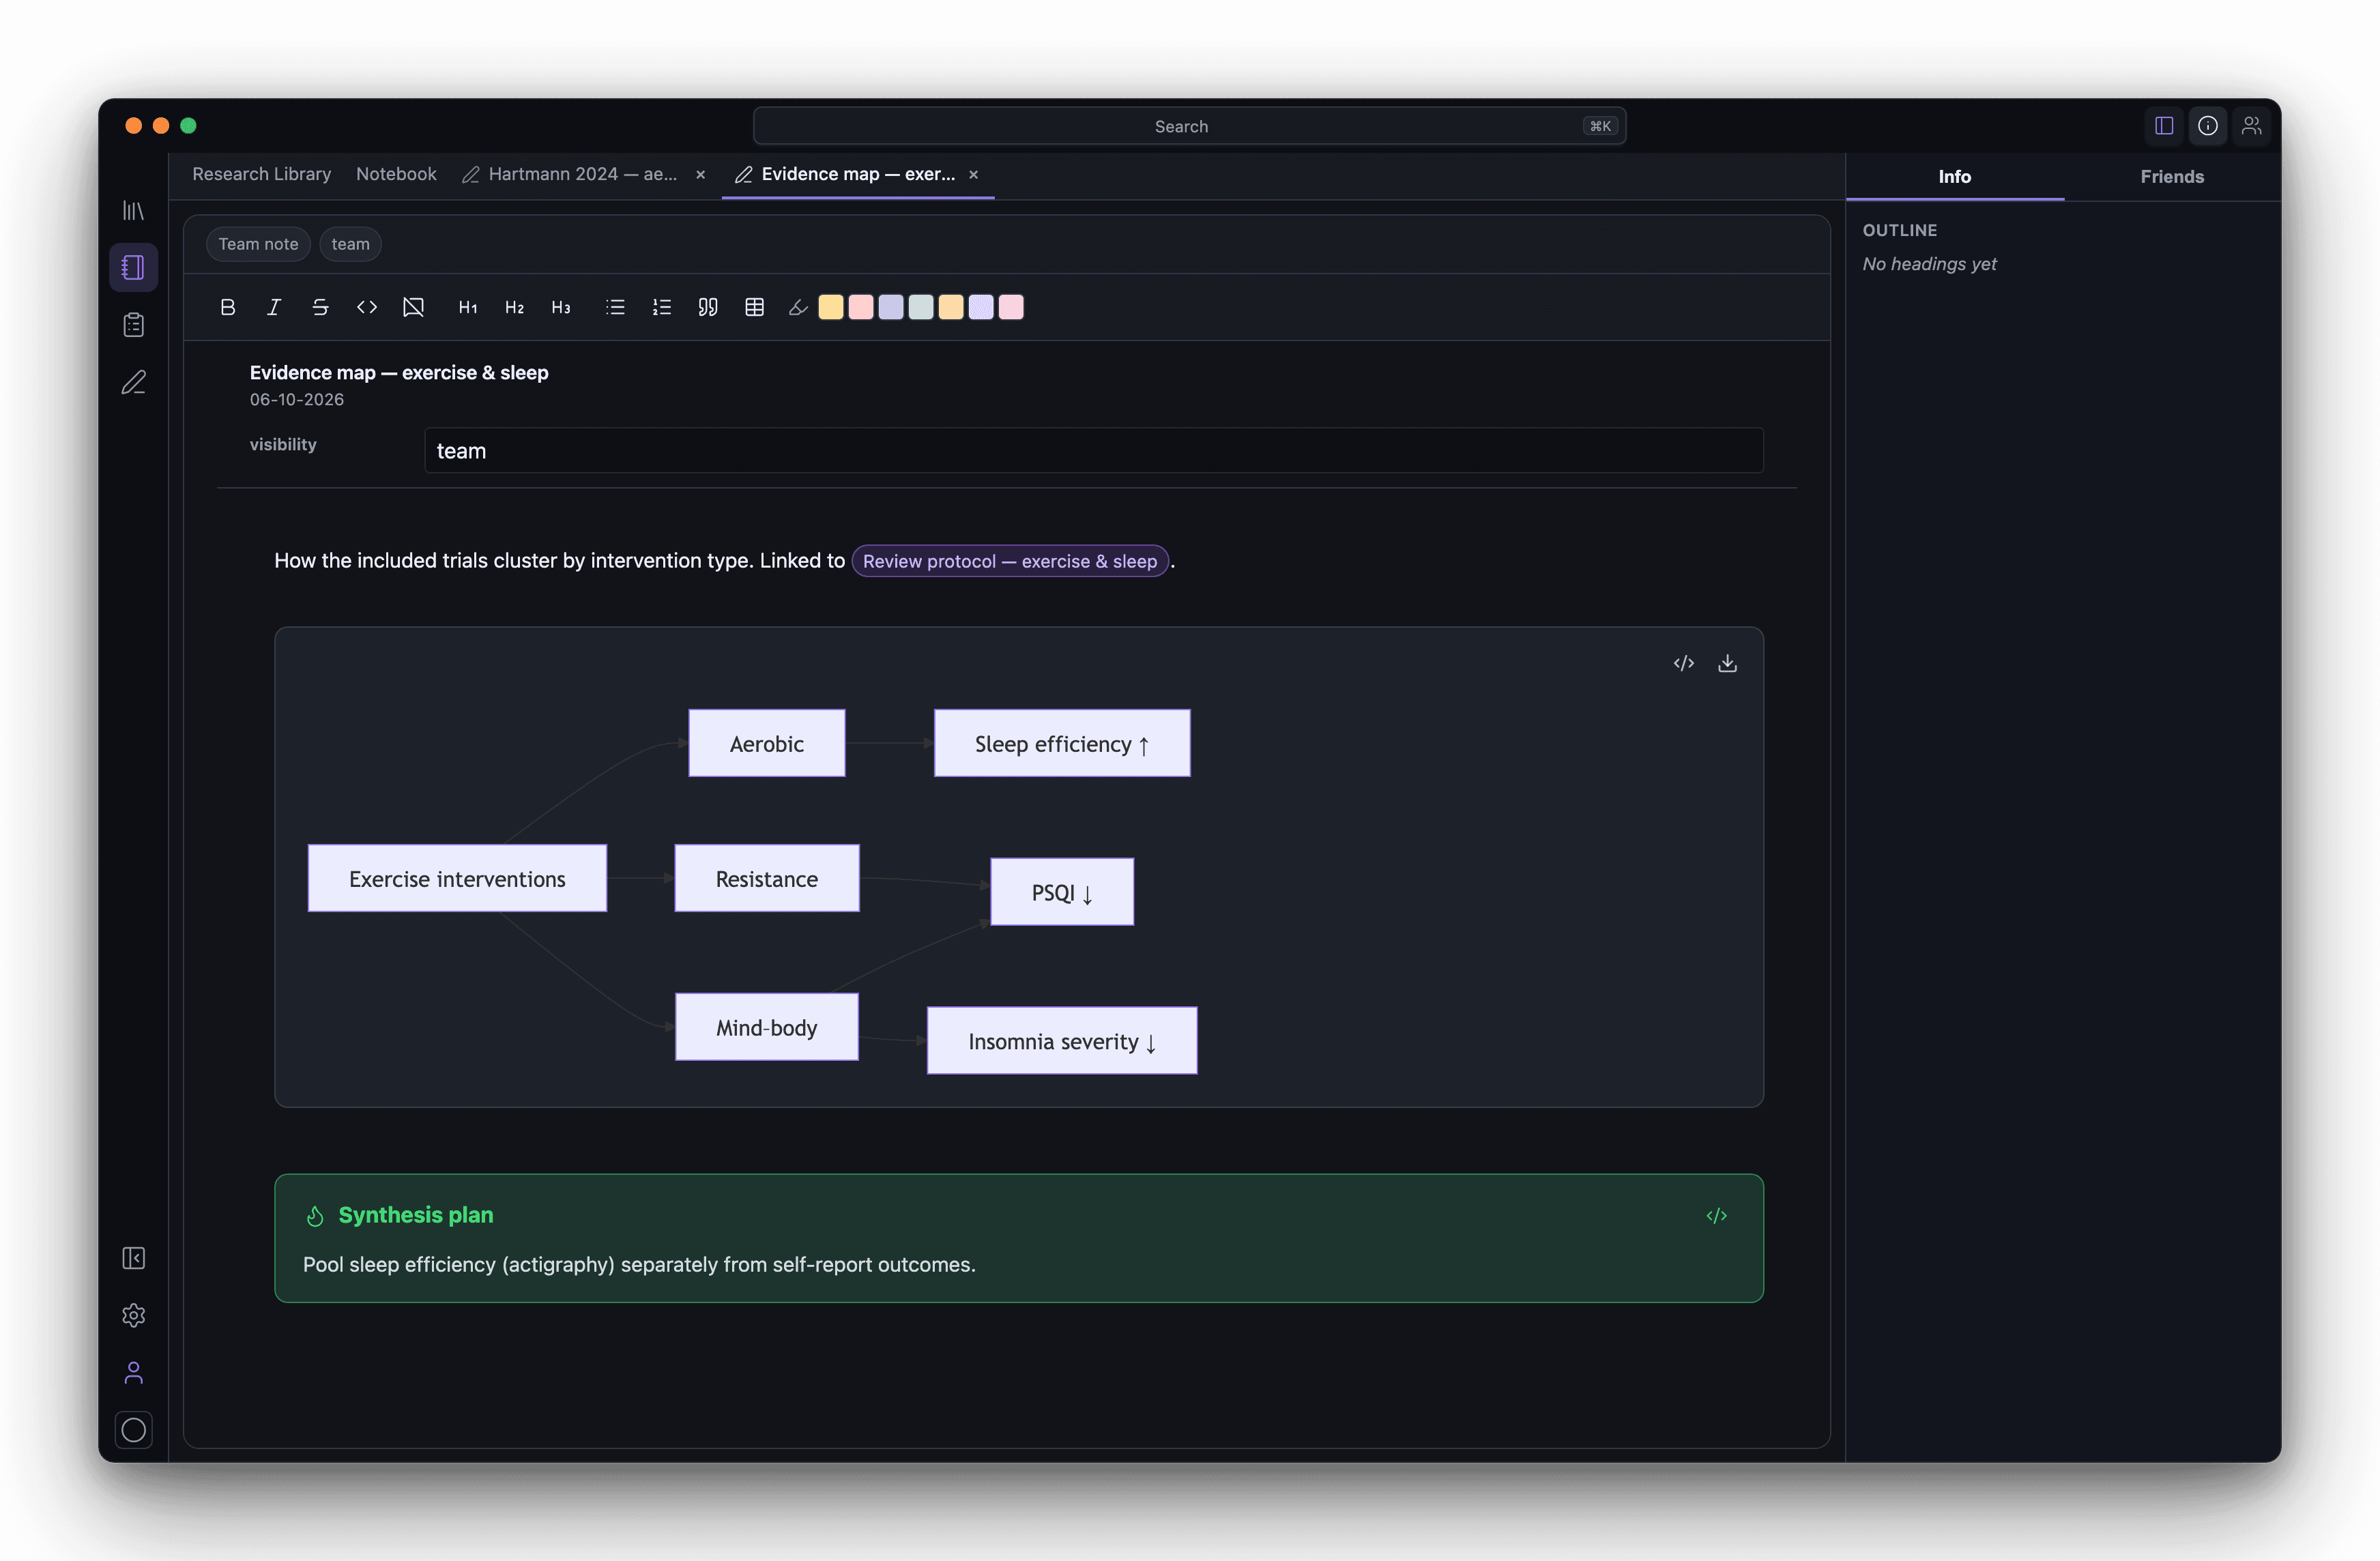Focus the visibility field containing team

pyautogui.click(x=1094, y=451)
